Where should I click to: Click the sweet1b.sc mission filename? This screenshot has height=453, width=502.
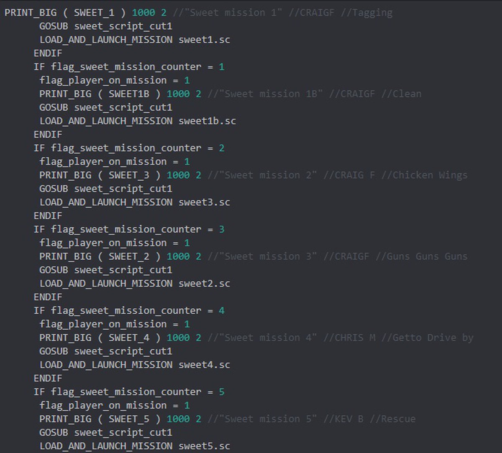pos(207,121)
